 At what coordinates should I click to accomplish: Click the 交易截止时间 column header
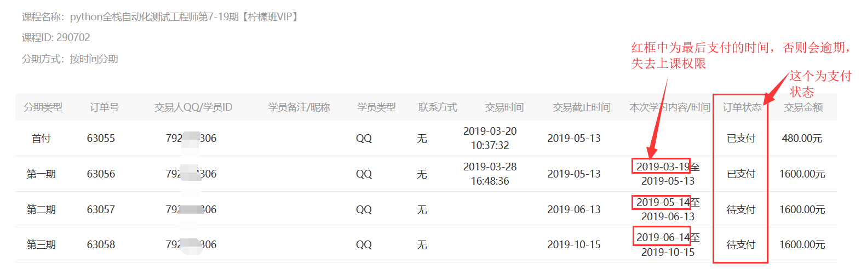tap(581, 107)
